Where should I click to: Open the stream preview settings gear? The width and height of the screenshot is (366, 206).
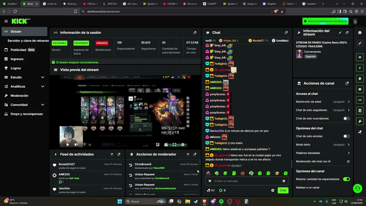tap(183, 145)
